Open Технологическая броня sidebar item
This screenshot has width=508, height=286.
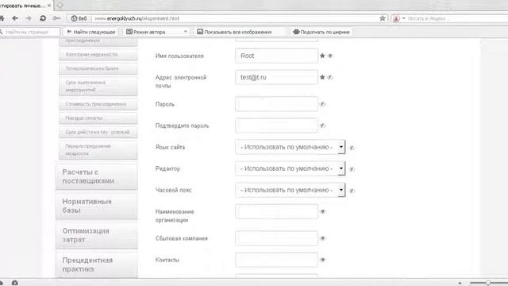pyautogui.click(x=98, y=68)
